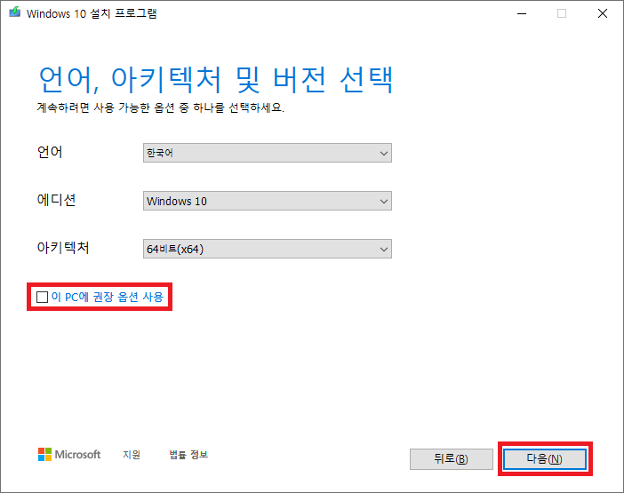Minimize the setup window
Viewport: 624px width, 493px height.
click(x=522, y=13)
